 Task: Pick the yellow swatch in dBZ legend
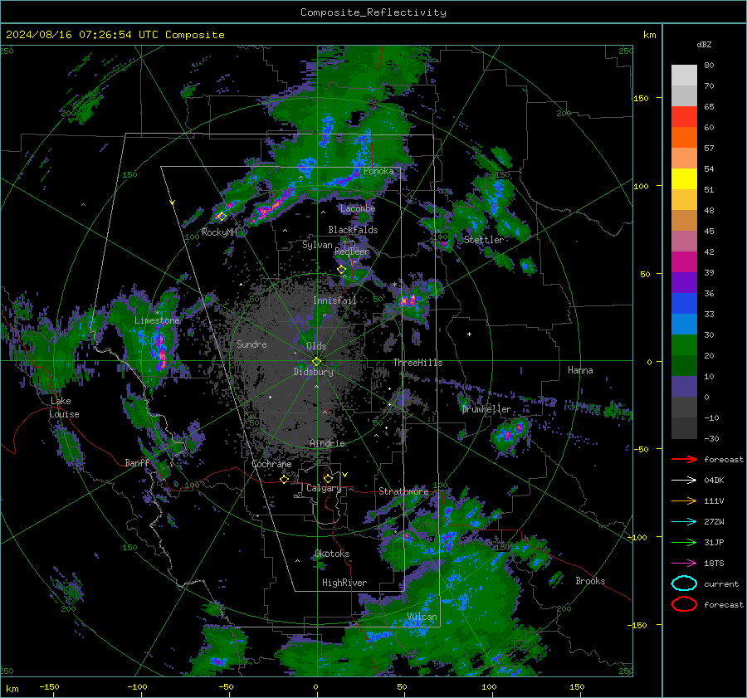(x=684, y=179)
